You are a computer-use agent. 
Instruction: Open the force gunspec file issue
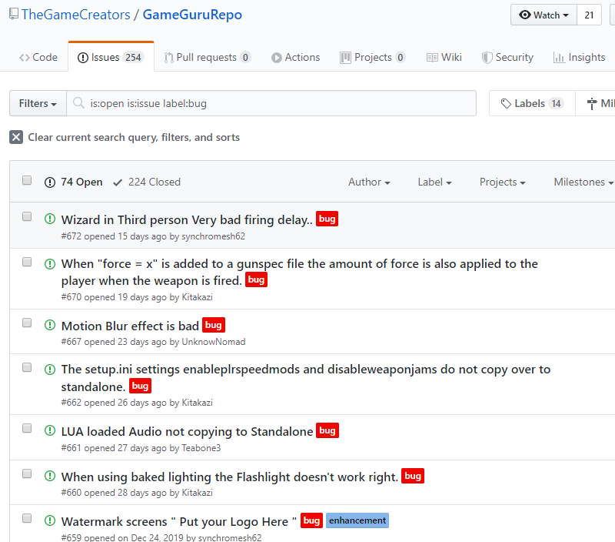tap(299, 273)
